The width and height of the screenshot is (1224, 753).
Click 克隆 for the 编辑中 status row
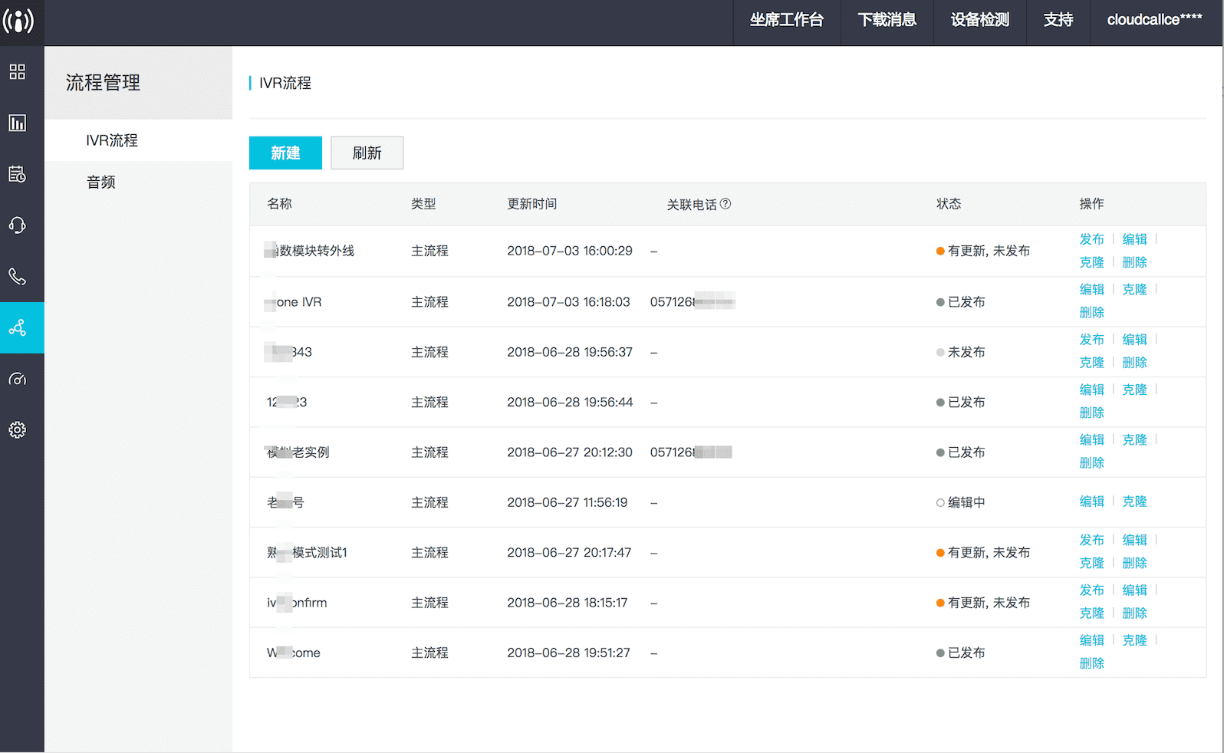point(1135,501)
